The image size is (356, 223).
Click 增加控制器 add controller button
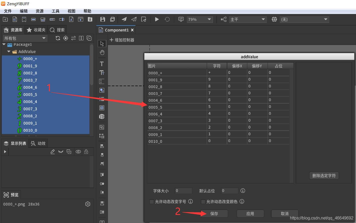coord(122,40)
